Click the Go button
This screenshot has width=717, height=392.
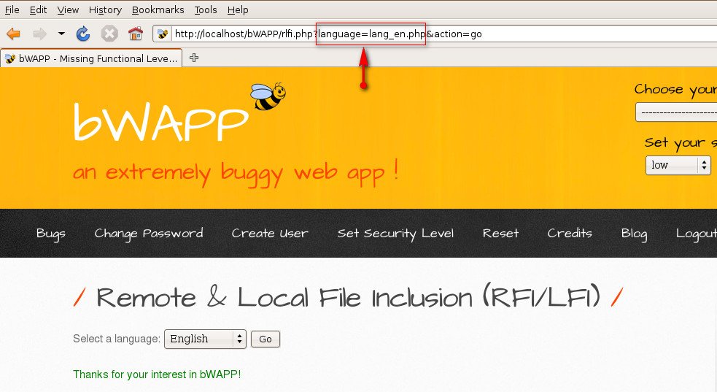click(266, 339)
